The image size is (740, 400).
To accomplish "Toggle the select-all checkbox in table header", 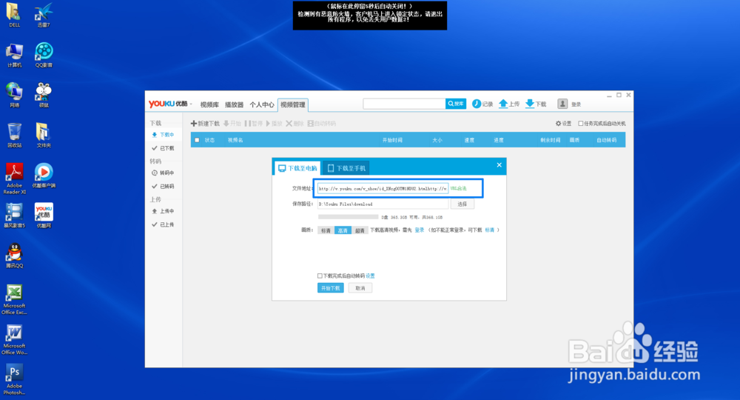I will [x=198, y=140].
